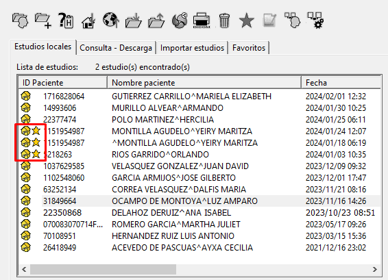Click the network settings gear icon

click(315, 21)
